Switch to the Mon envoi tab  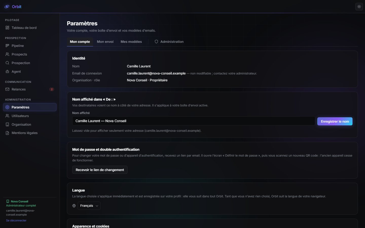tap(105, 42)
